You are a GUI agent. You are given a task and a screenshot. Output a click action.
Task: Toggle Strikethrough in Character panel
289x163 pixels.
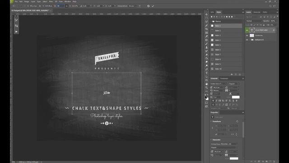point(237,101)
